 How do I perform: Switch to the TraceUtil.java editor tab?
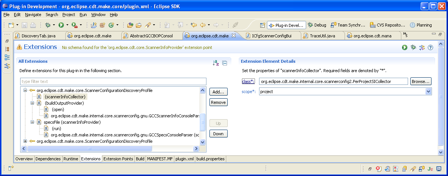tap(322, 36)
